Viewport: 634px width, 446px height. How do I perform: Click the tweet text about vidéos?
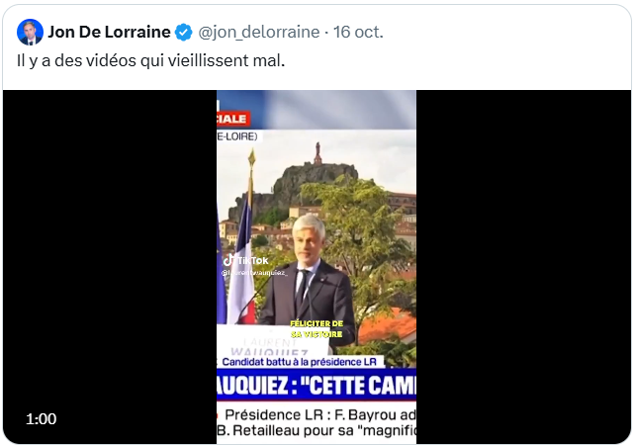(150, 60)
